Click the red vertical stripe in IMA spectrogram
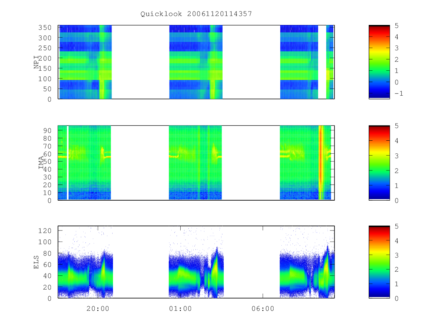The image size is (446, 335). pyautogui.click(x=320, y=163)
